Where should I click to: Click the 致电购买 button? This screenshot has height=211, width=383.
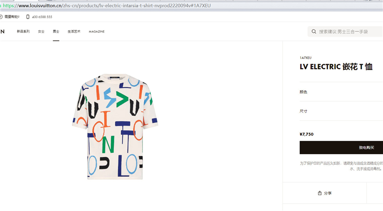pyautogui.click(x=341, y=148)
